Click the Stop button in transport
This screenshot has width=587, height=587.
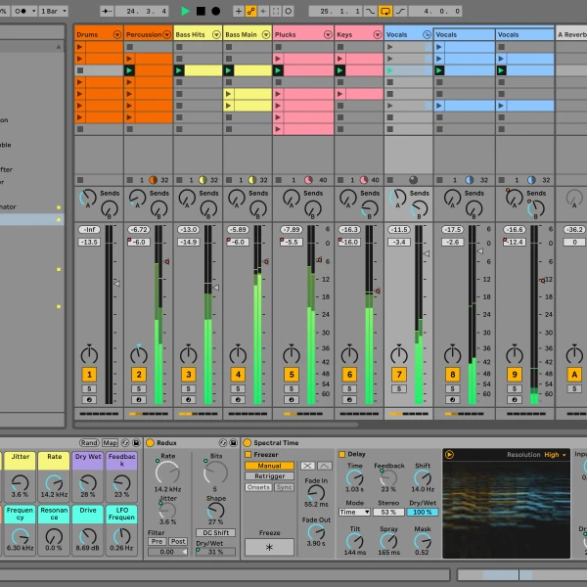point(201,11)
